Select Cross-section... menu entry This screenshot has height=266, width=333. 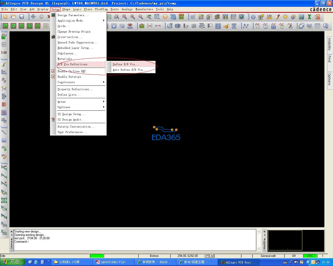click(78, 37)
